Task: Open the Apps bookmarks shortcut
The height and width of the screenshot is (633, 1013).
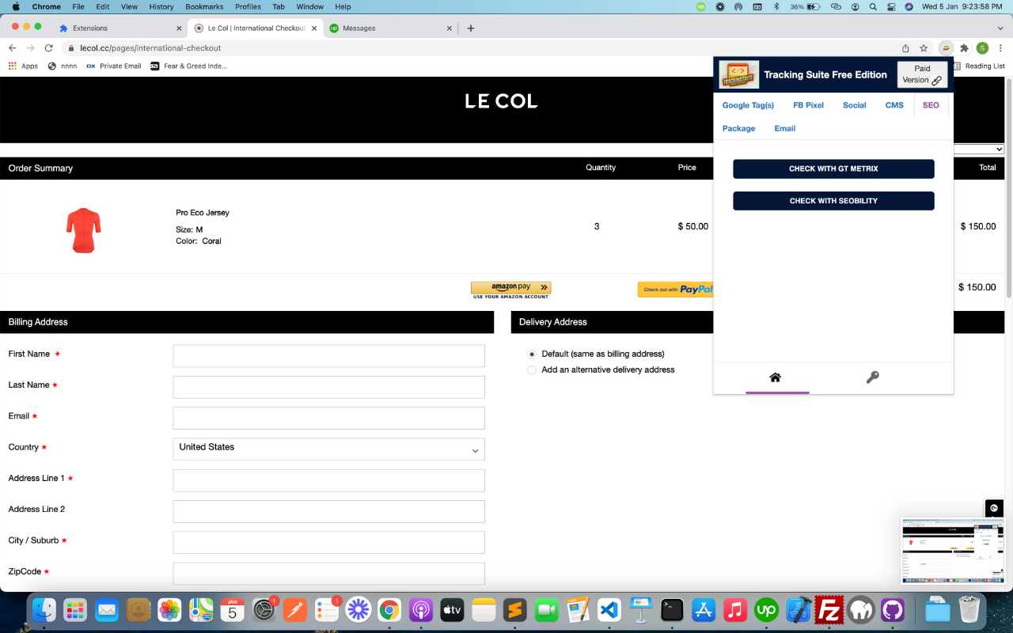Action: click(x=23, y=66)
